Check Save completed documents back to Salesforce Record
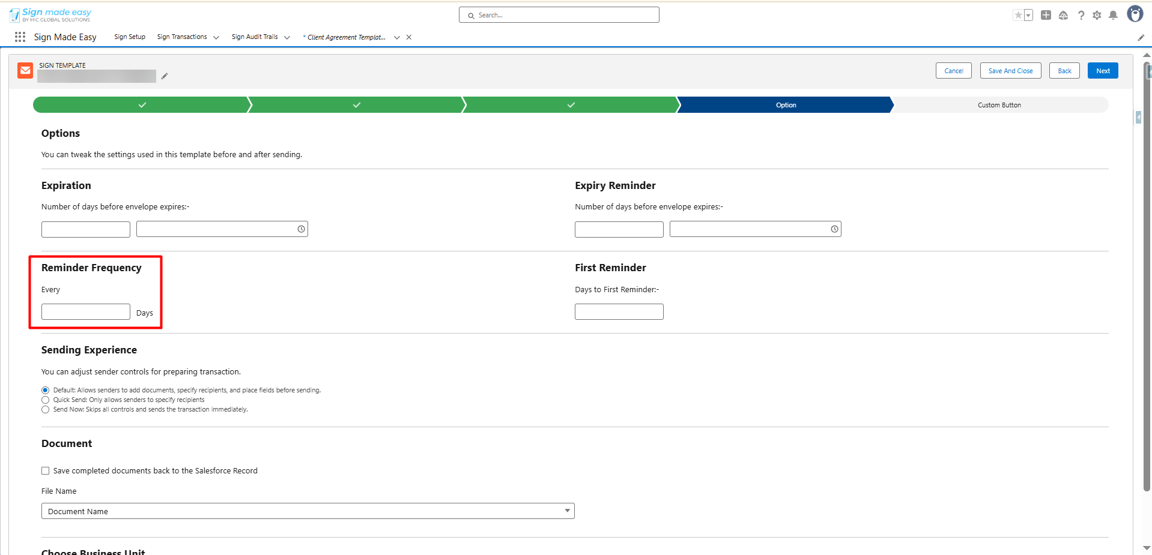 [x=45, y=471]
